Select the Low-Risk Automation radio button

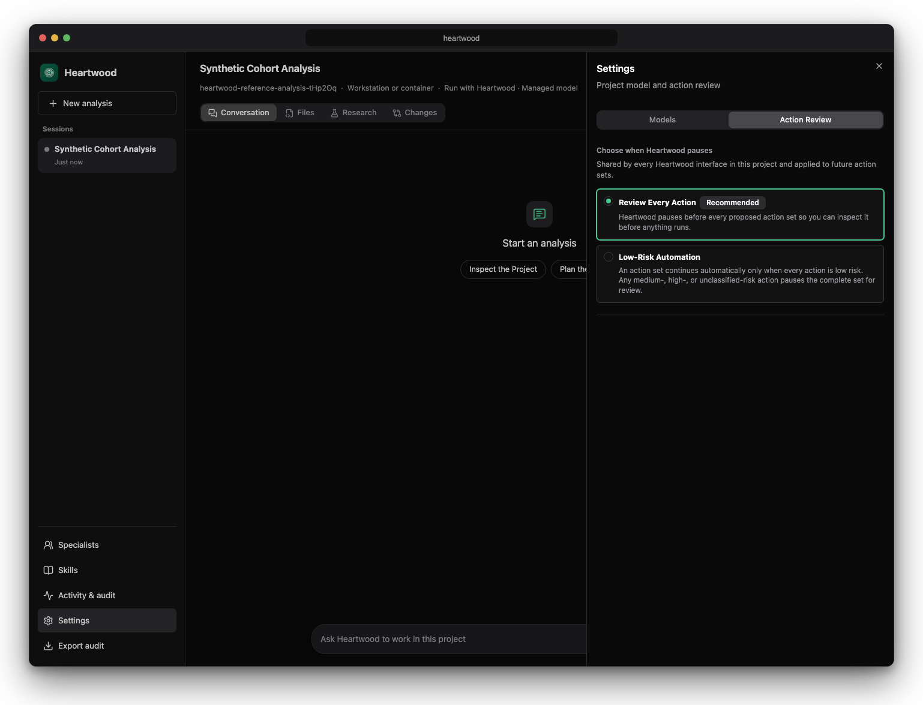pyautogui.click(x=609, y=257)
